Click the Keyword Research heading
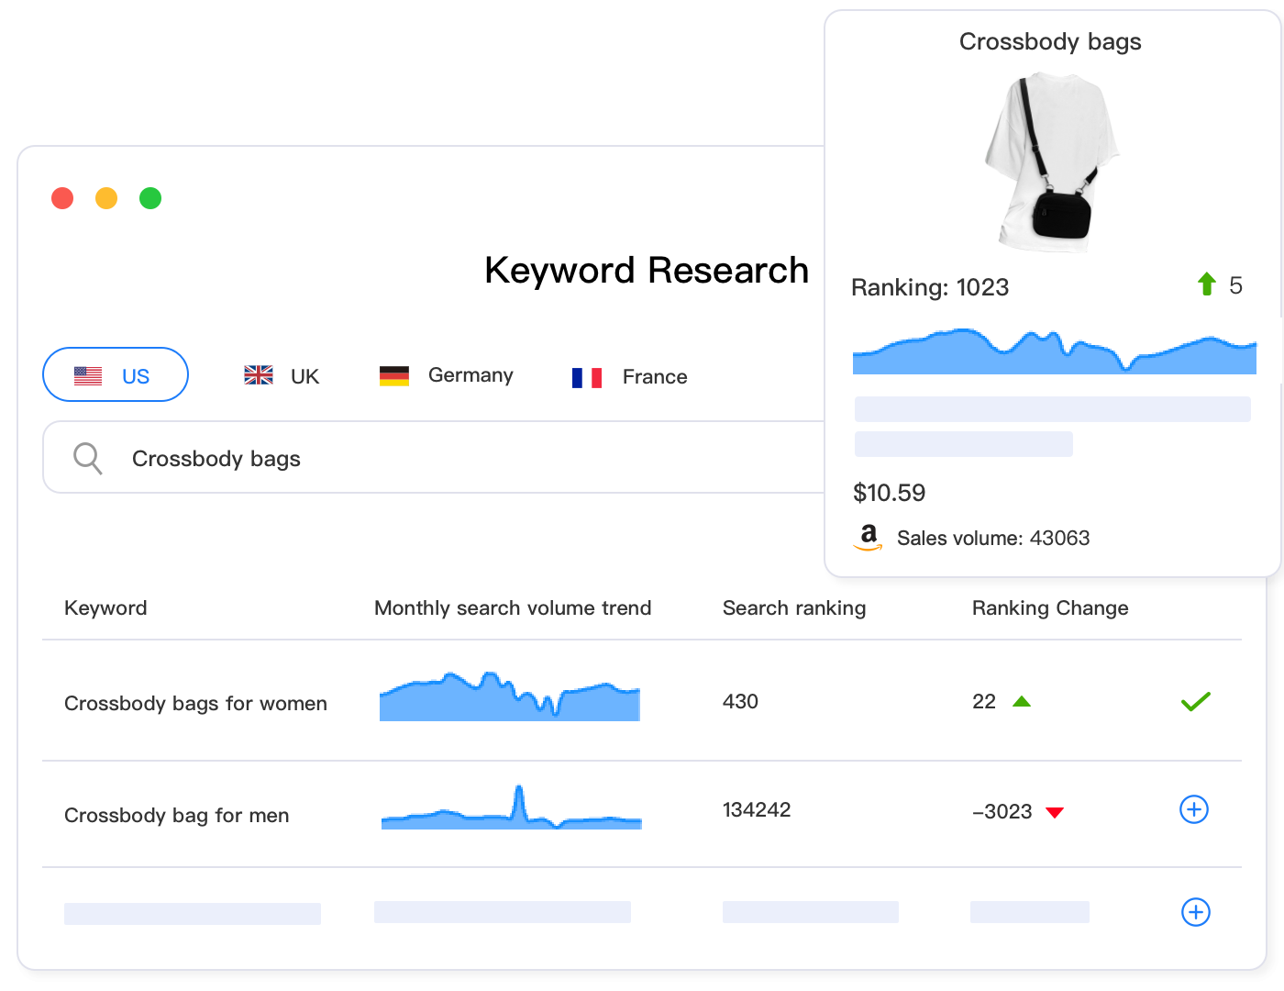The image size is (1284, 991). pyautogui.click(x=646, y=269)
